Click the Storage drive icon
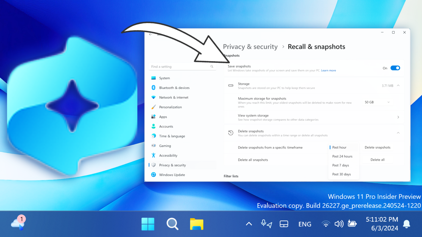Viewport: 422px width, 237px height. pos(231,86)
